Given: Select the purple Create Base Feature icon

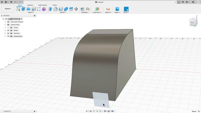Looking at the screenshot, I should [44, 9].
